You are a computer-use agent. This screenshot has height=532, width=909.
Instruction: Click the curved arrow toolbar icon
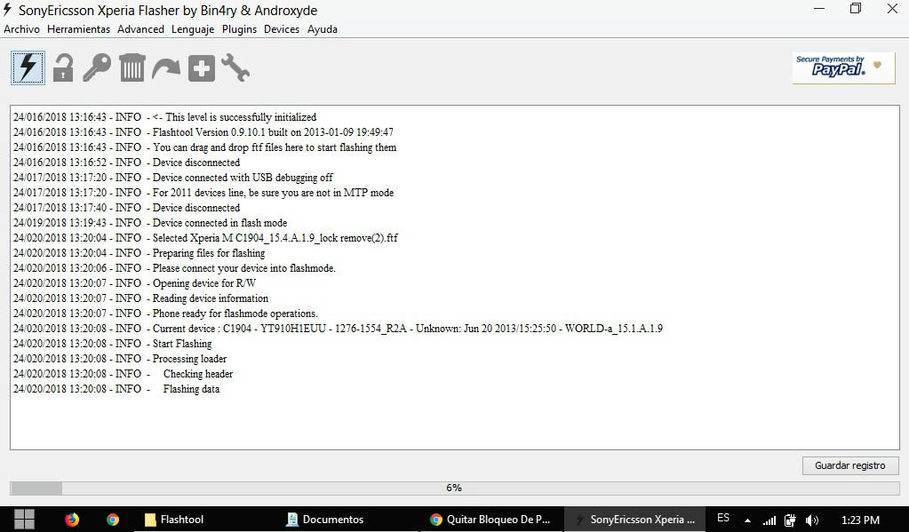pyautogui.click(x=166, y=67)
